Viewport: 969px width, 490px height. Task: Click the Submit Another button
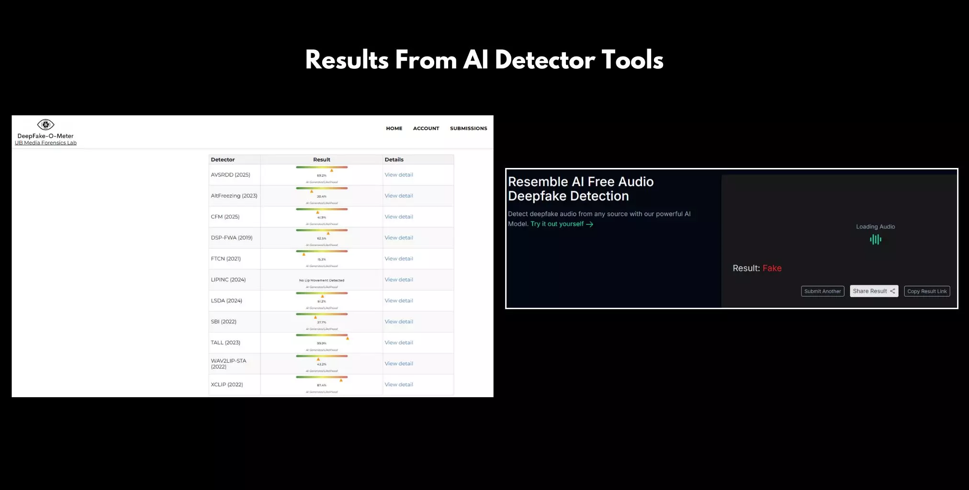[823, 291]
